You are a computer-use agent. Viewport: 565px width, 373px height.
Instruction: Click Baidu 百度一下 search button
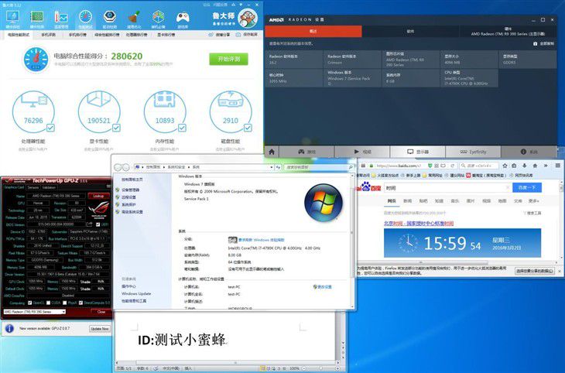pyautogui.click(x=527, y=187)
